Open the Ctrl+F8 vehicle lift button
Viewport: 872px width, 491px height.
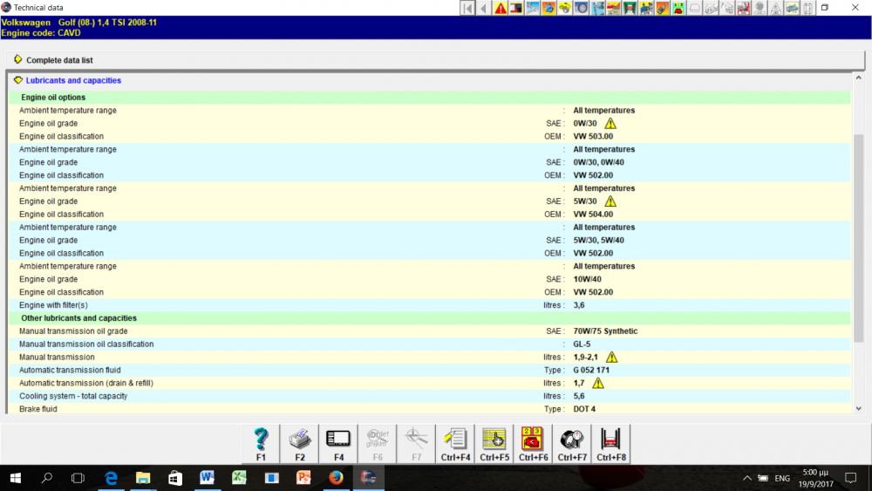tap(611, 443)
